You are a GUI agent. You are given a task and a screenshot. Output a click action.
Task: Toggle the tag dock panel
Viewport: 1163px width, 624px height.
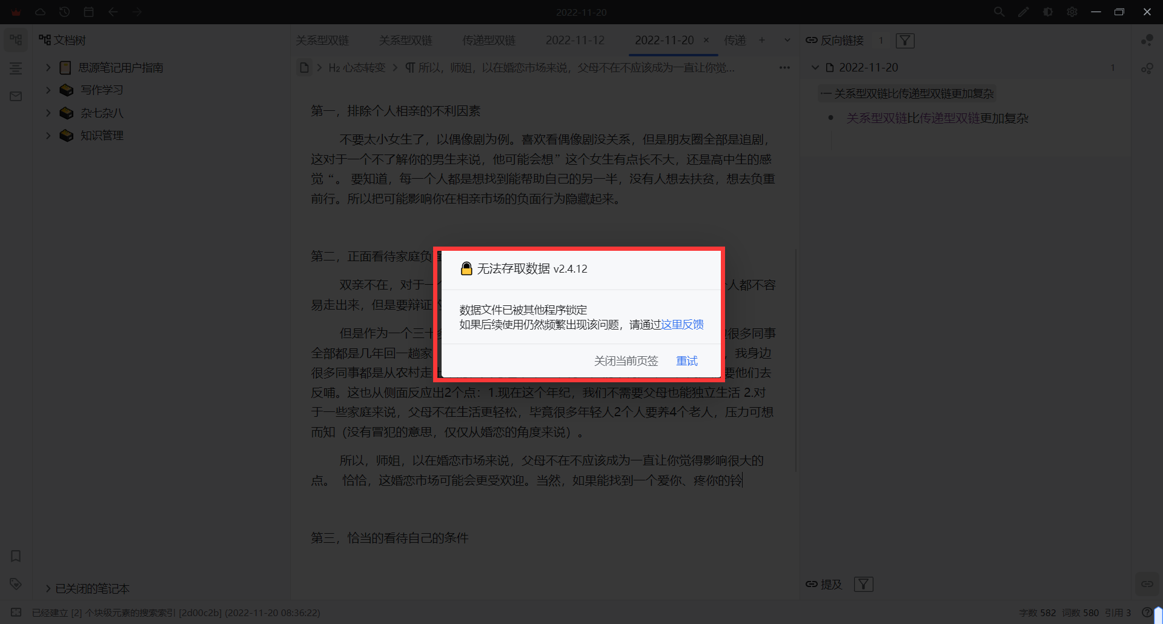tap(16, 584)
